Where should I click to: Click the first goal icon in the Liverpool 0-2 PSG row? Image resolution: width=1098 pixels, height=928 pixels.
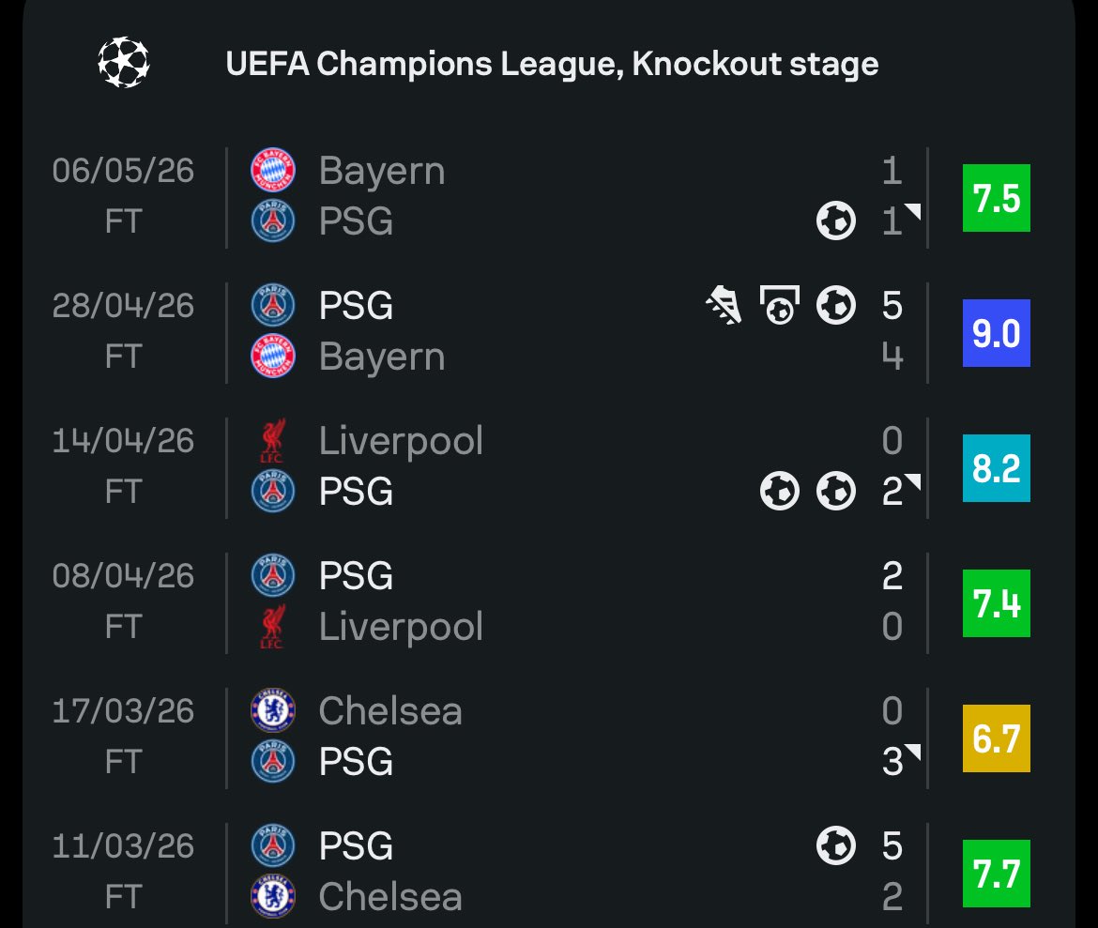pyautogui.click(x=779, y=491)
